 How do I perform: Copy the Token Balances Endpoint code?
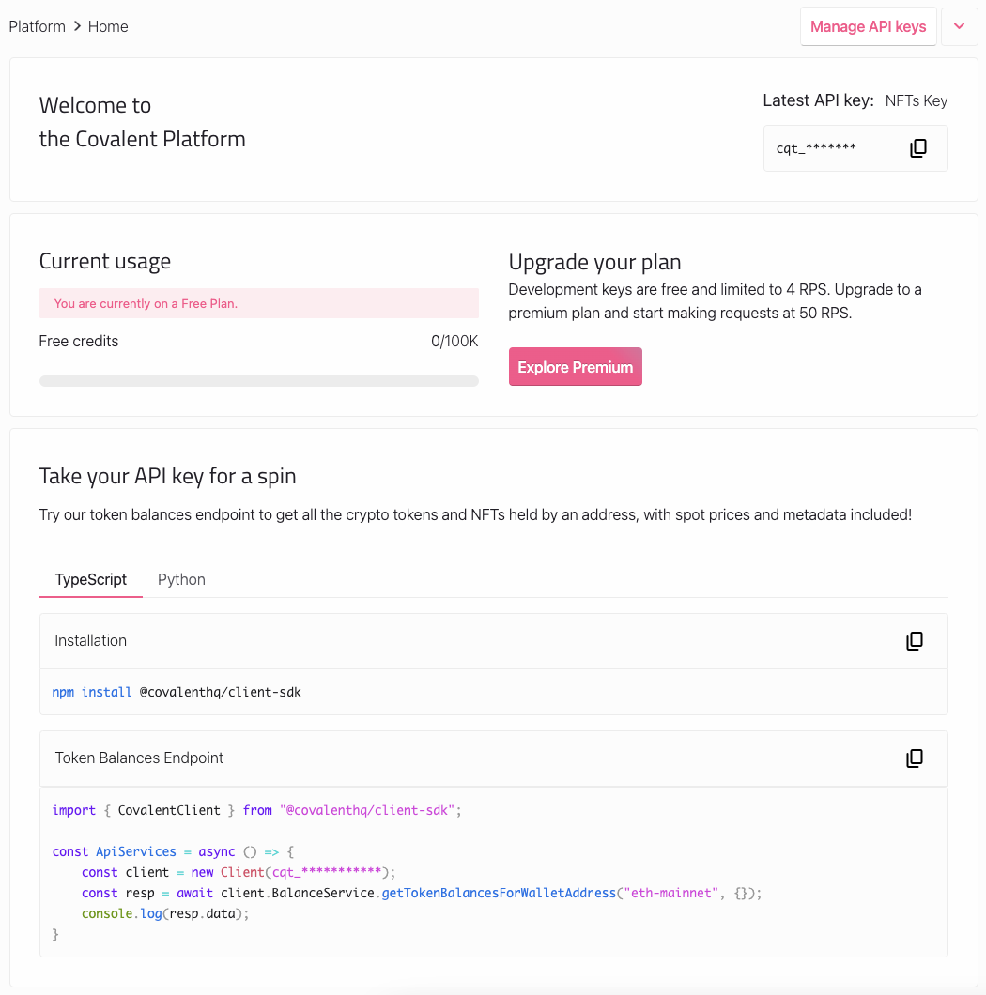point(915,758)
